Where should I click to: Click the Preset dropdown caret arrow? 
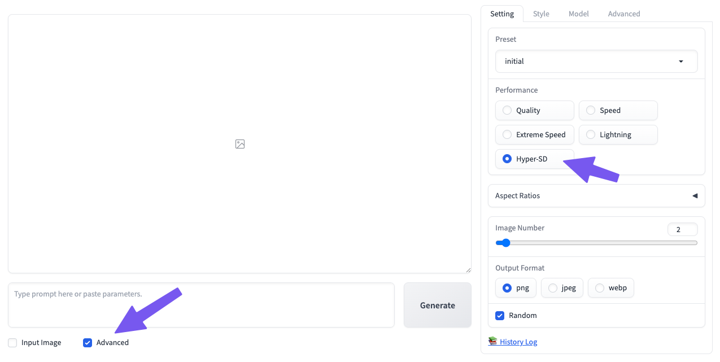pos(681,62)
